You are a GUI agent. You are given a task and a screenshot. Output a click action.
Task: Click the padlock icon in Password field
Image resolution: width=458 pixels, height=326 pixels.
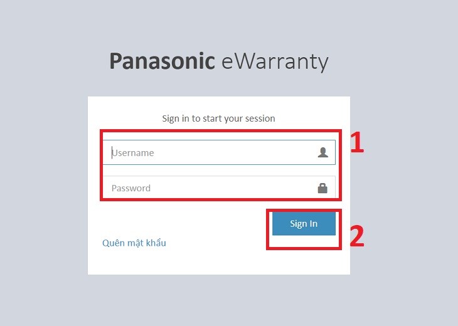(322, 187)
